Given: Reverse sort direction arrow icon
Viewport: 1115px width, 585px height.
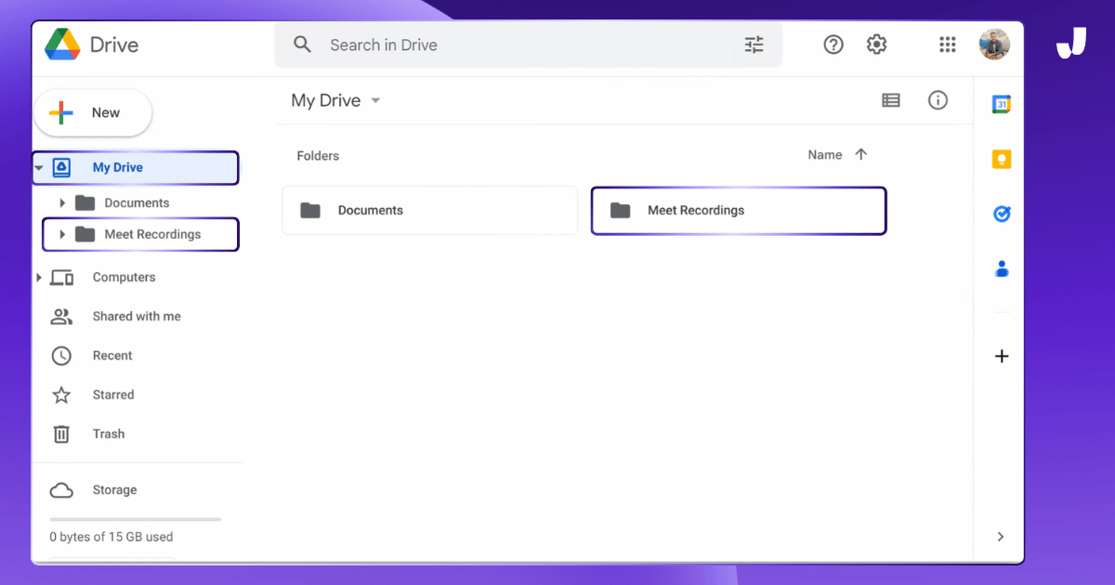Looking at the screenshot, I should pyautogui.click(x=860, y=155).
